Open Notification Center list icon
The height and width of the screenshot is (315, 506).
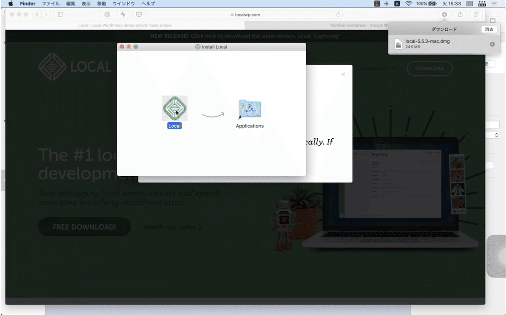tap(495, 3)
